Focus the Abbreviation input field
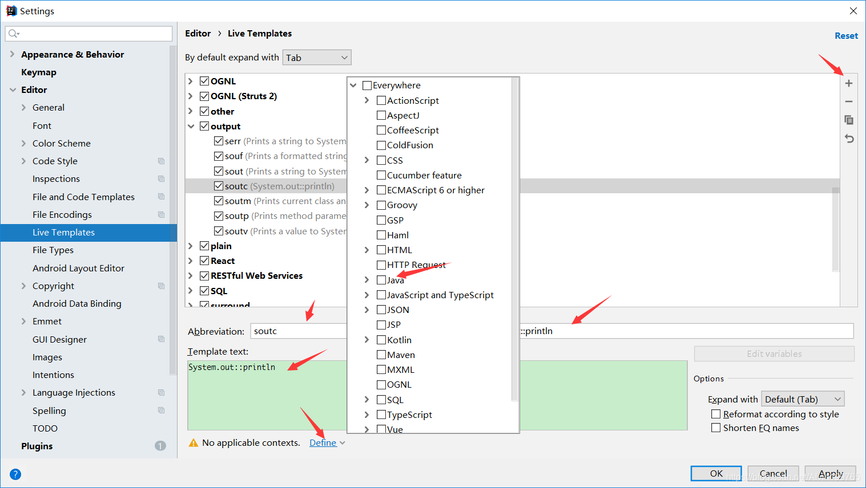 299,331
